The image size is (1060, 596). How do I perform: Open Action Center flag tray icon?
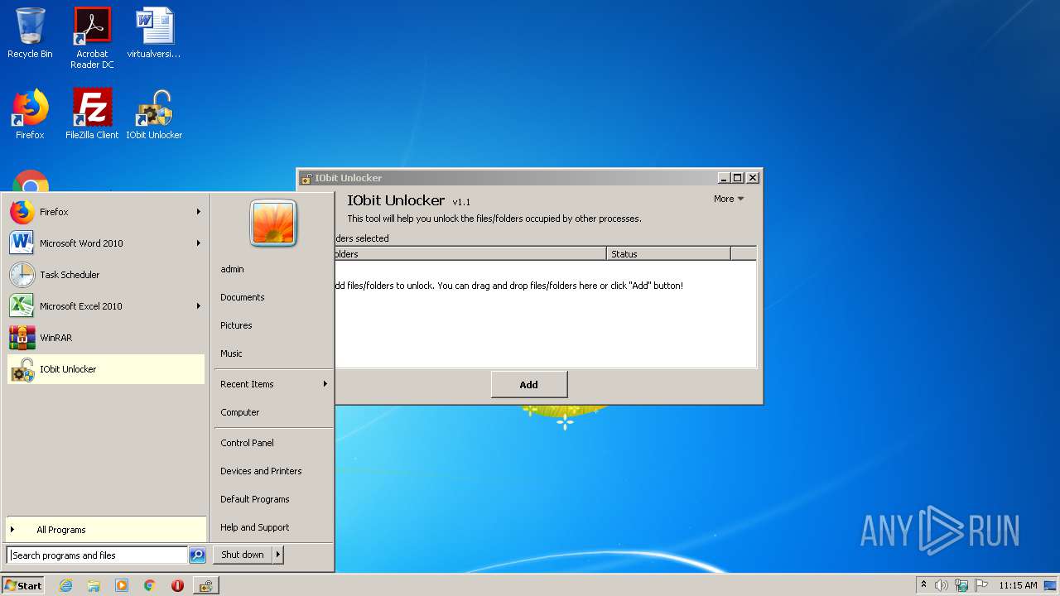pos(981,585)
